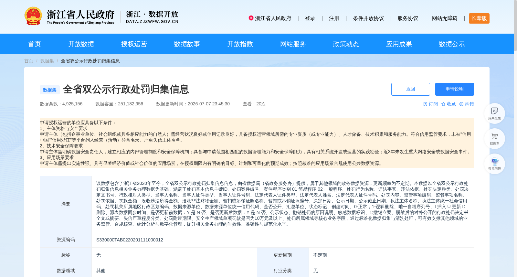Switch to 长辈版 mode
This screenshot has width=517, height=277.
tap(479, 18)
